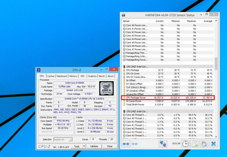The width and height of the screenshot is (227, 157).
Task: Click the Bus Speed value 99.85 MHz
Action: click(63, 128)
